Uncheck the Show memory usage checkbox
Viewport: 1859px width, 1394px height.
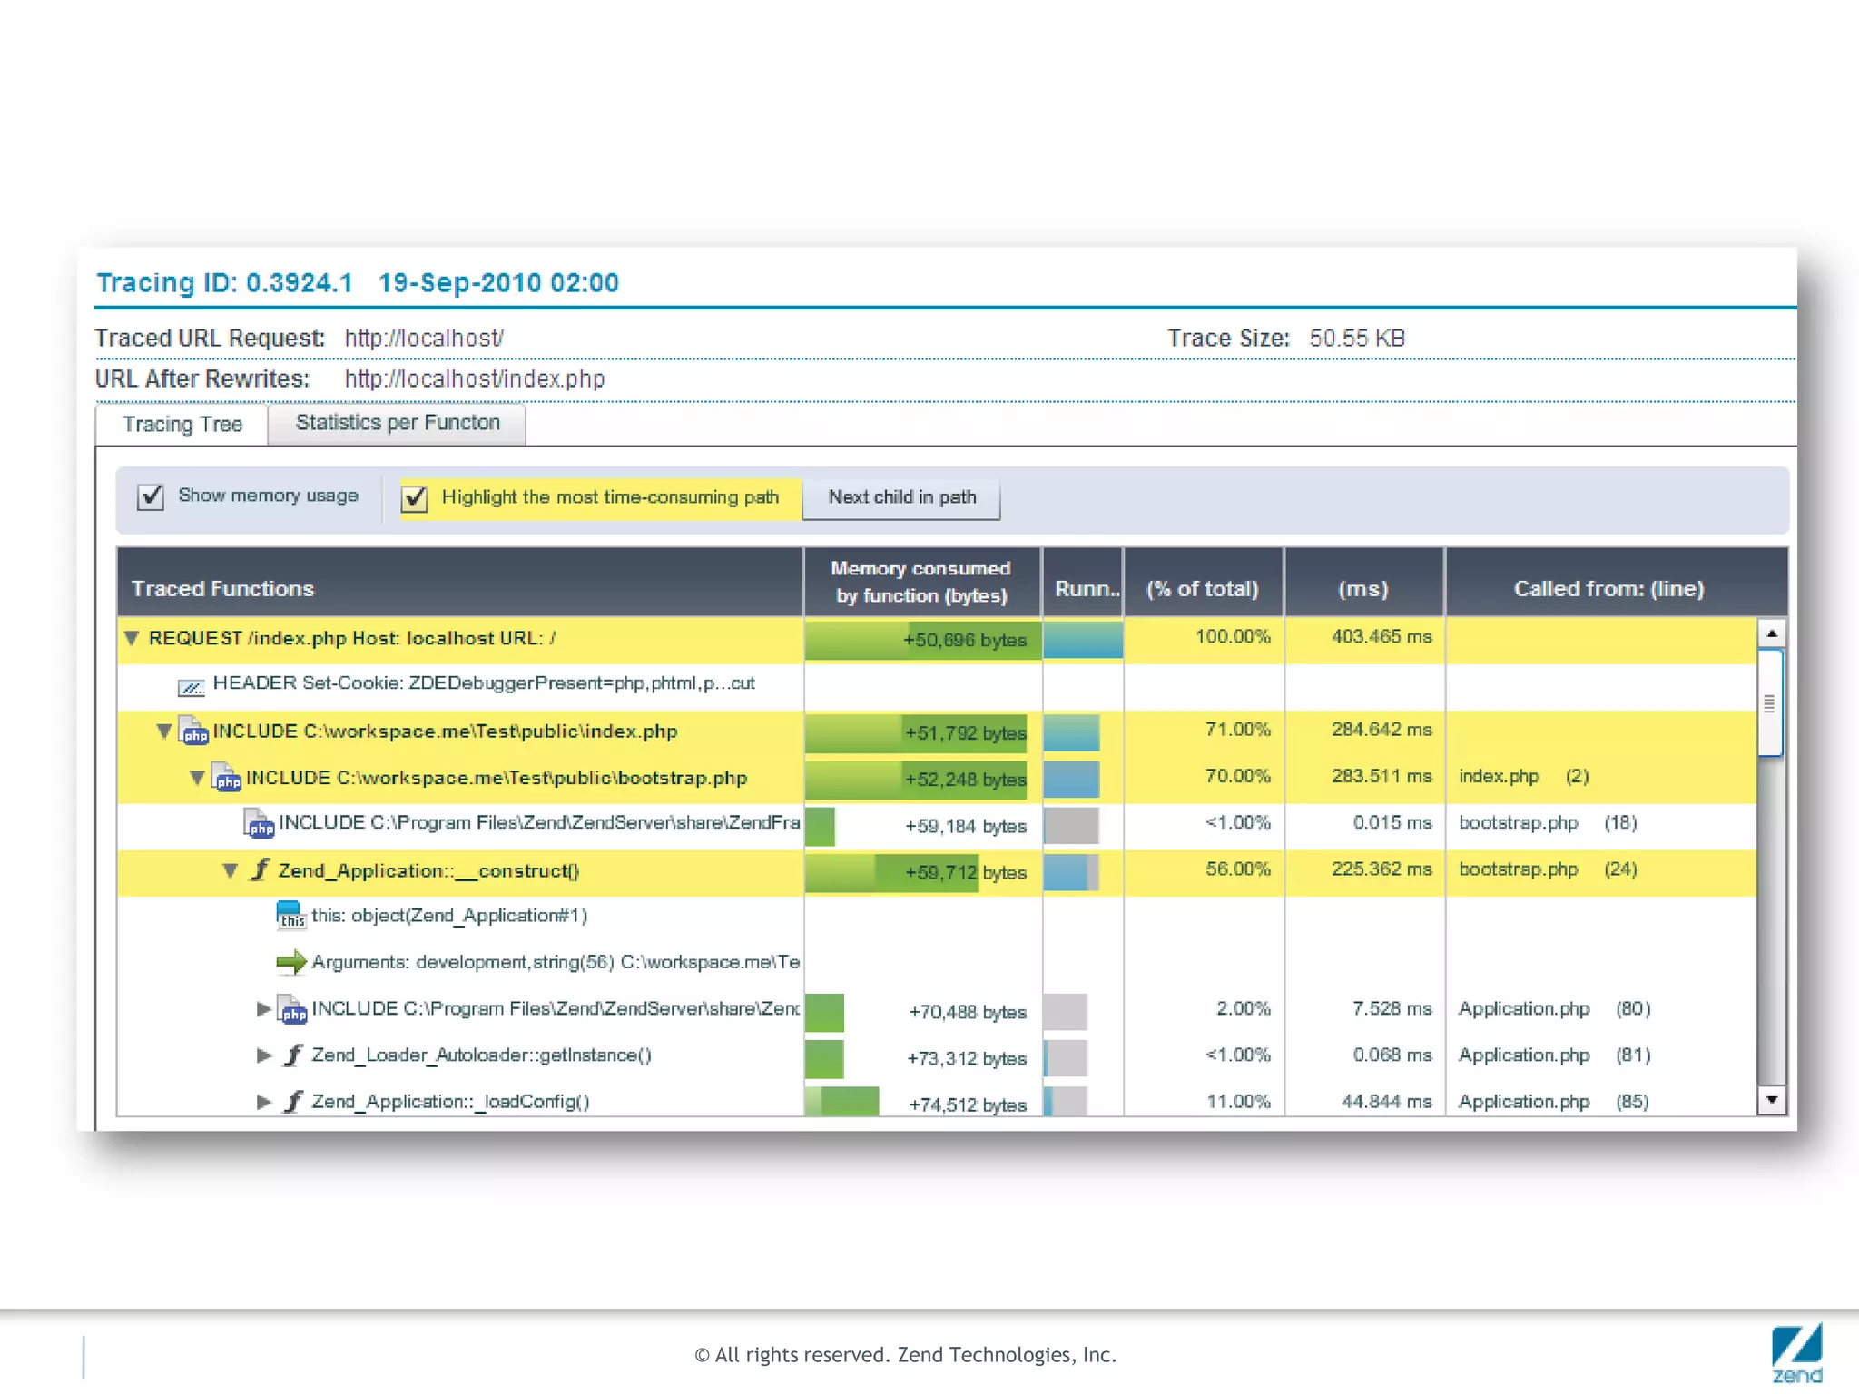click(x=151, y=497)
